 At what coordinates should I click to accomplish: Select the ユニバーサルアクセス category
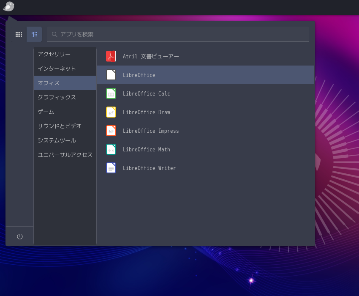coord(65,155)
